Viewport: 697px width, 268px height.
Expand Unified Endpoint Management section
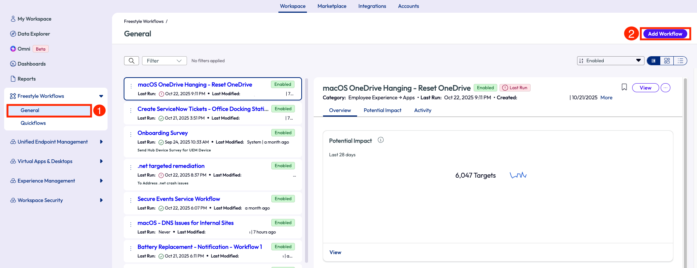click(101, 142)
